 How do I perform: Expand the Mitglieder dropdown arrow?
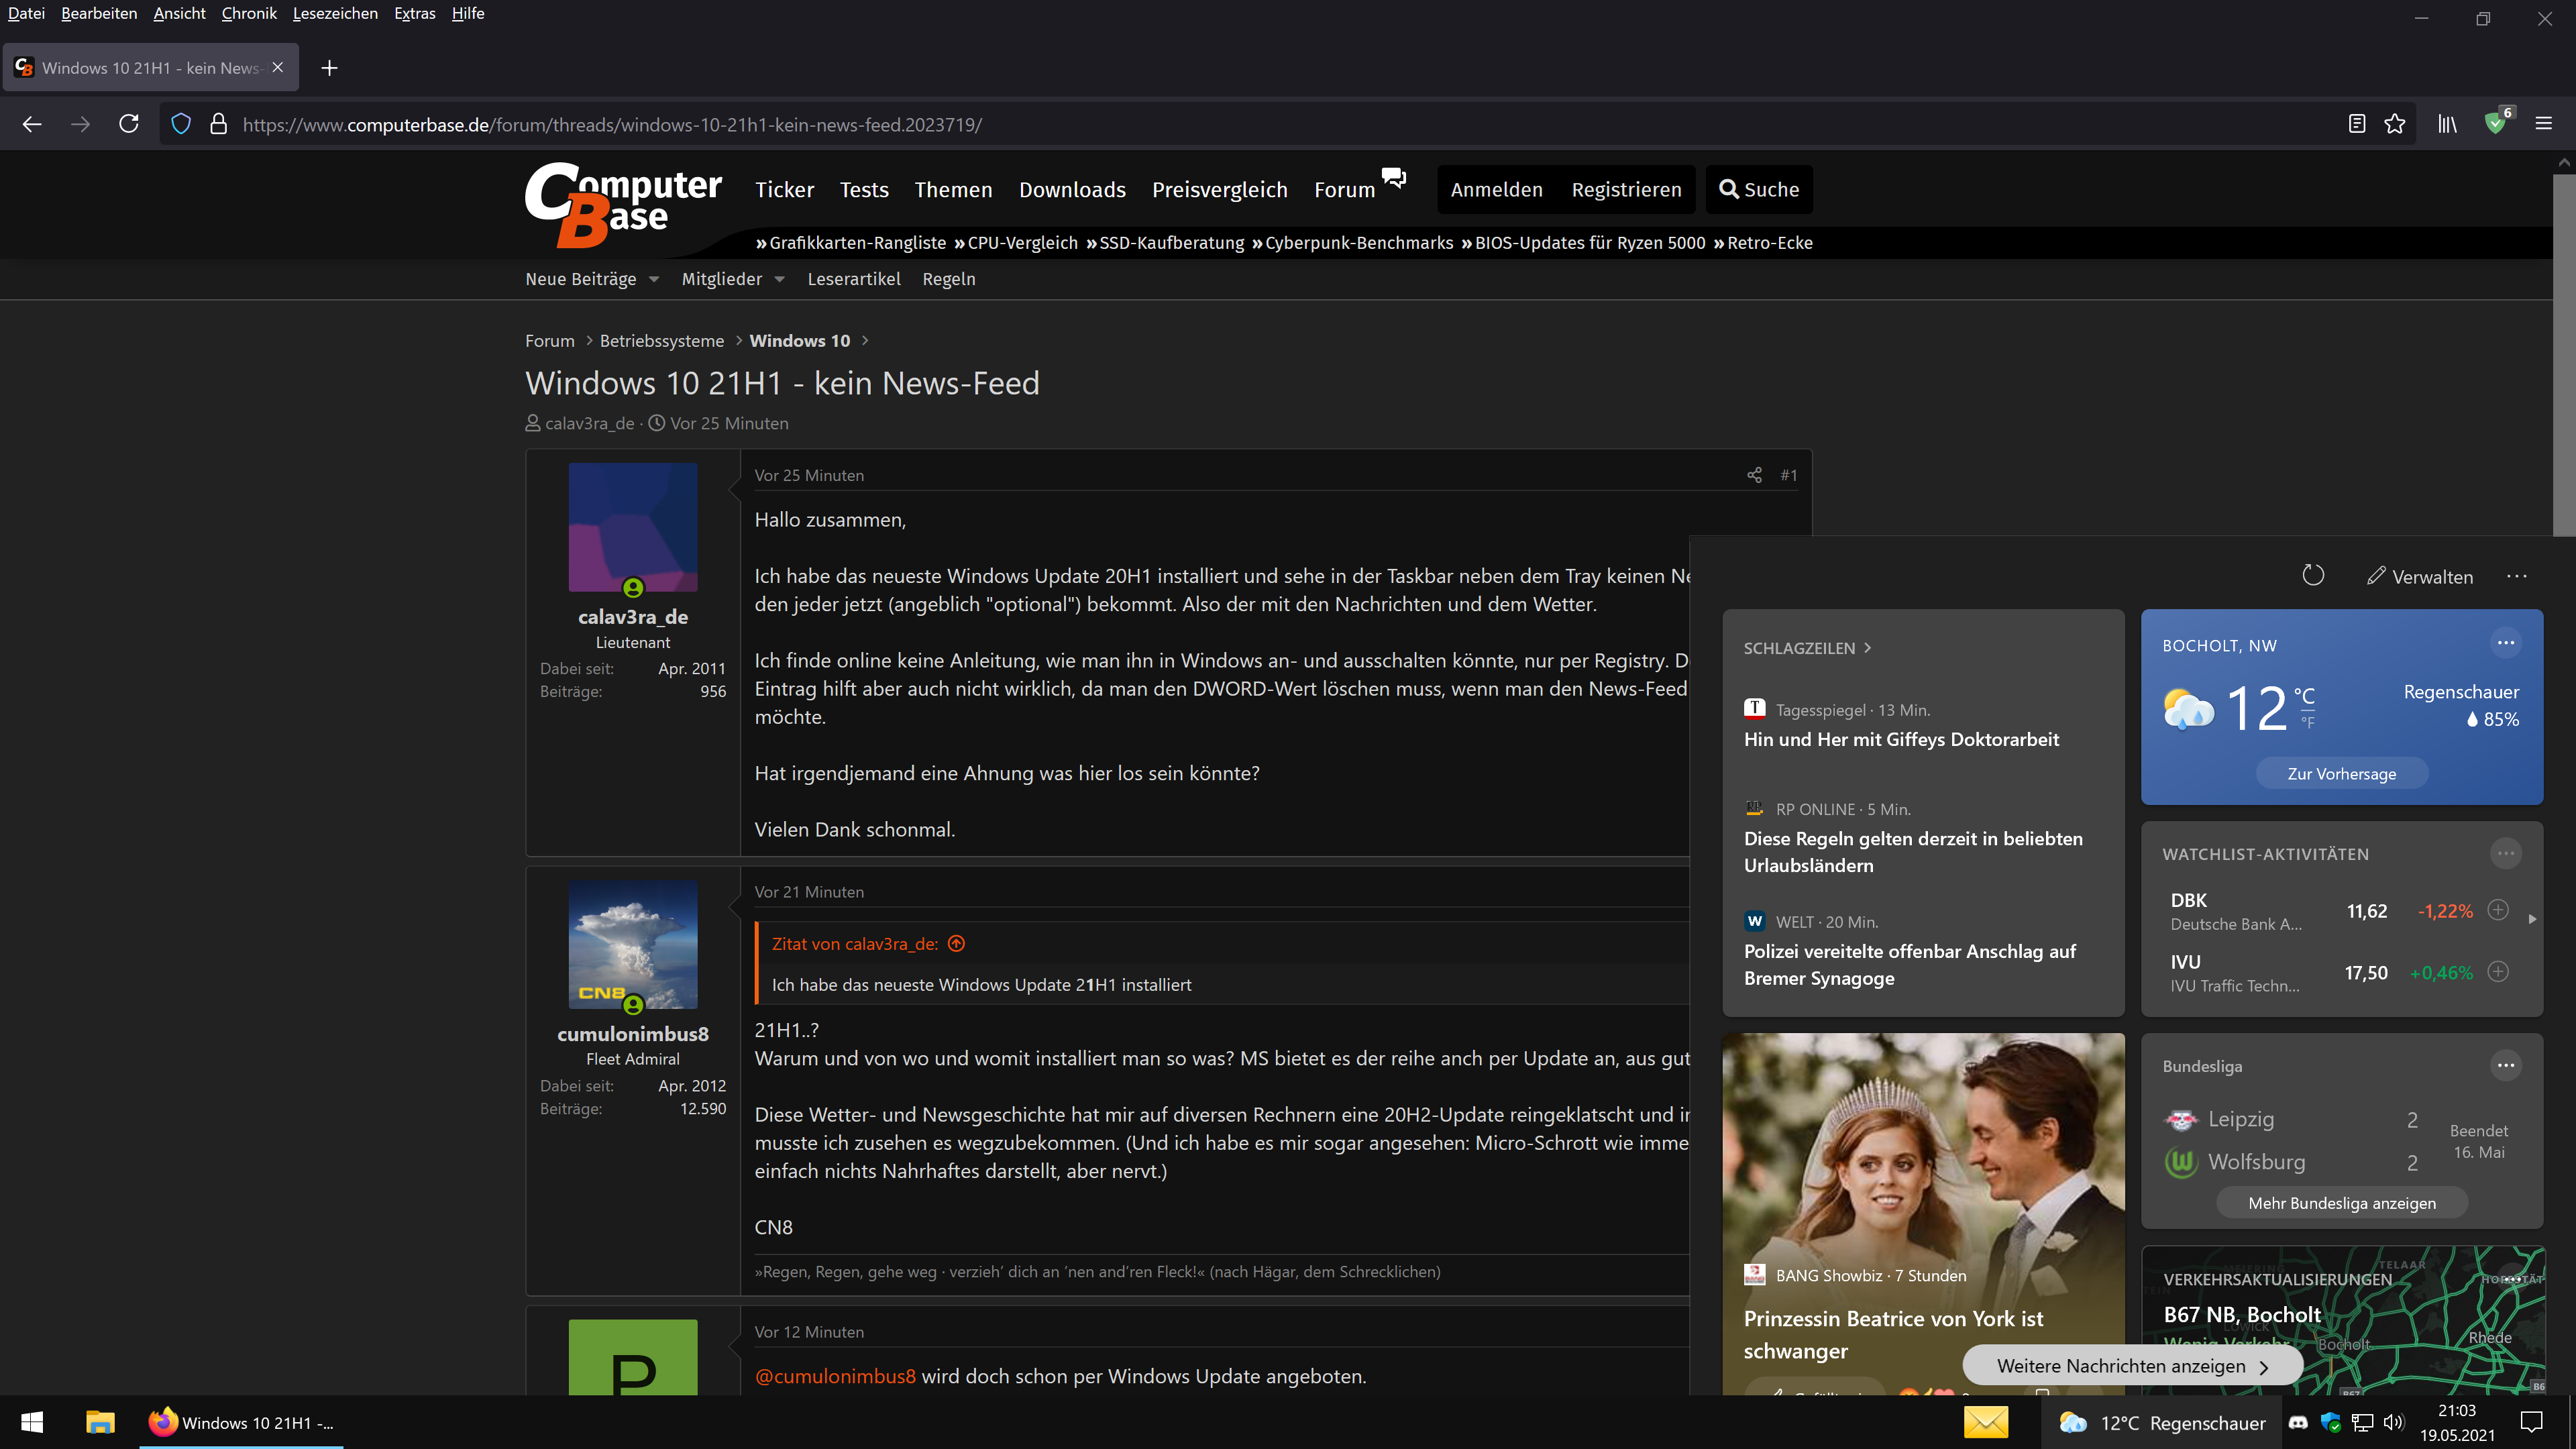(780, 280)
